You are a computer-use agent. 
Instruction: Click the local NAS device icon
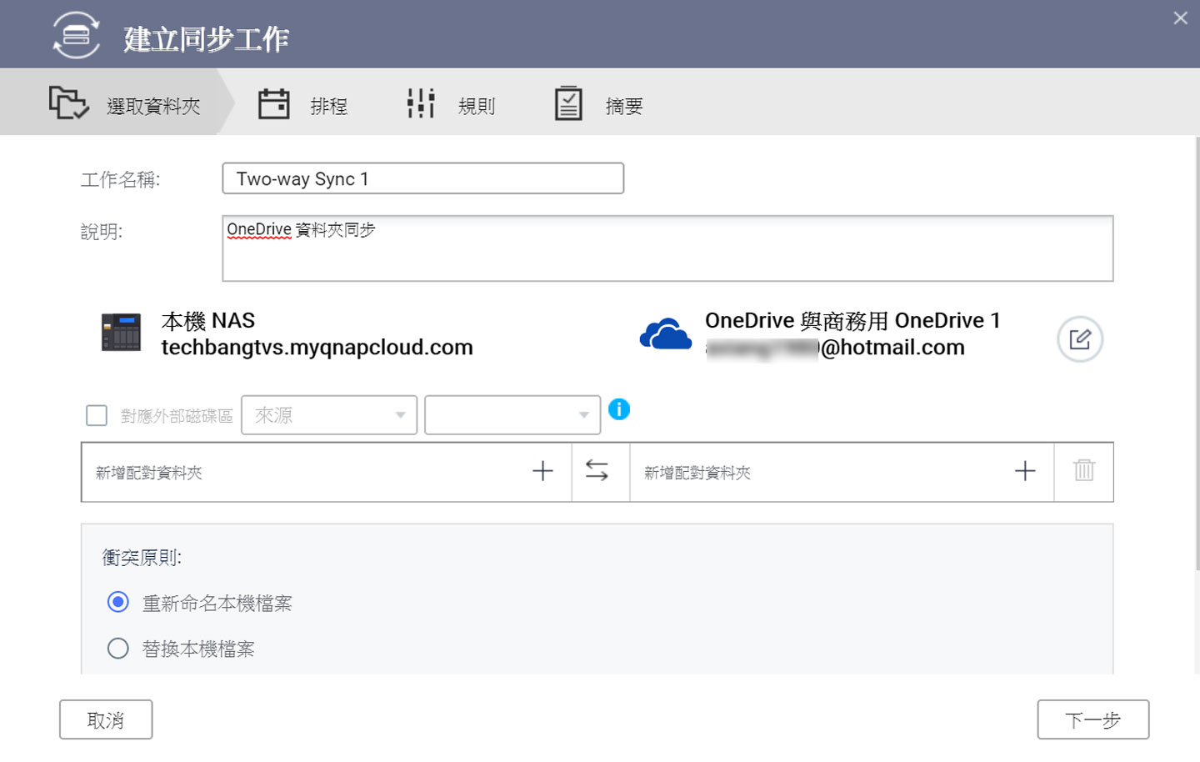pyautogui.click(x=122, y=333)
